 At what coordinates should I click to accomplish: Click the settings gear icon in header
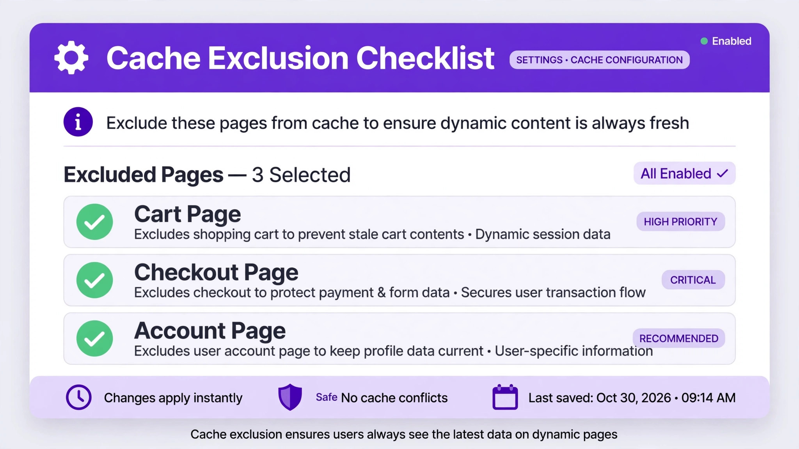click(71, 58)
